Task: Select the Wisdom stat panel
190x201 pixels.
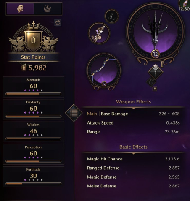Action: [33, 132]
